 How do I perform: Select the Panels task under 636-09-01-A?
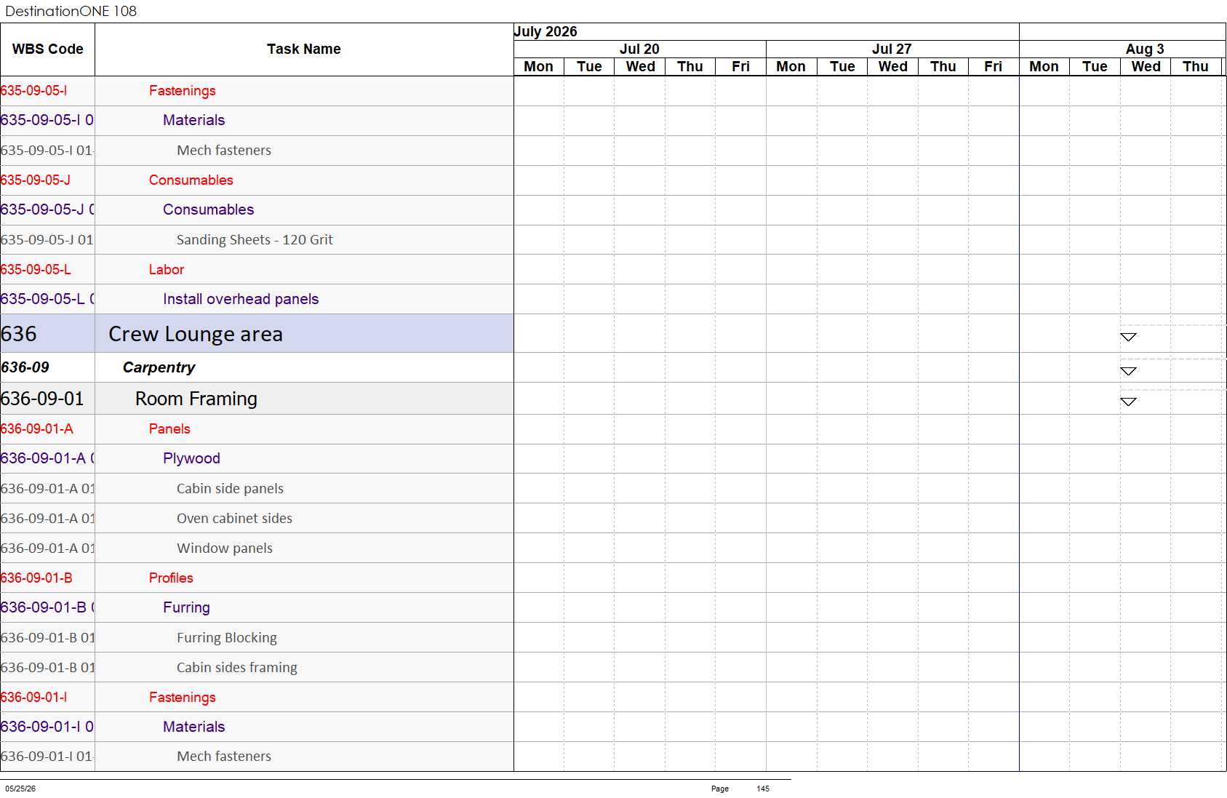pos(169,429)
